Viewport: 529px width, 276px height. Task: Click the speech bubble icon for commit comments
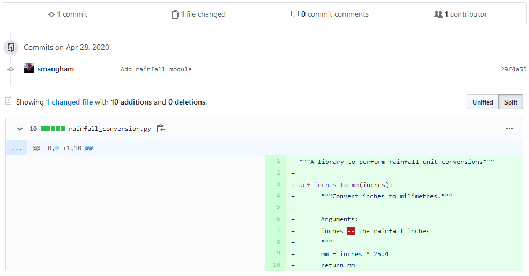[x=295, y=14]
